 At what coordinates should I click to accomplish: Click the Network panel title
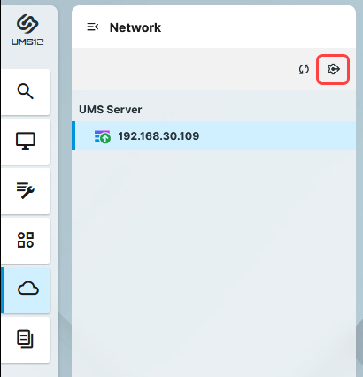135,27
